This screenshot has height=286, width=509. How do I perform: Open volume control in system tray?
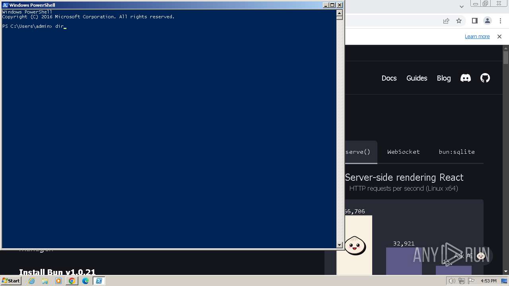452,281
